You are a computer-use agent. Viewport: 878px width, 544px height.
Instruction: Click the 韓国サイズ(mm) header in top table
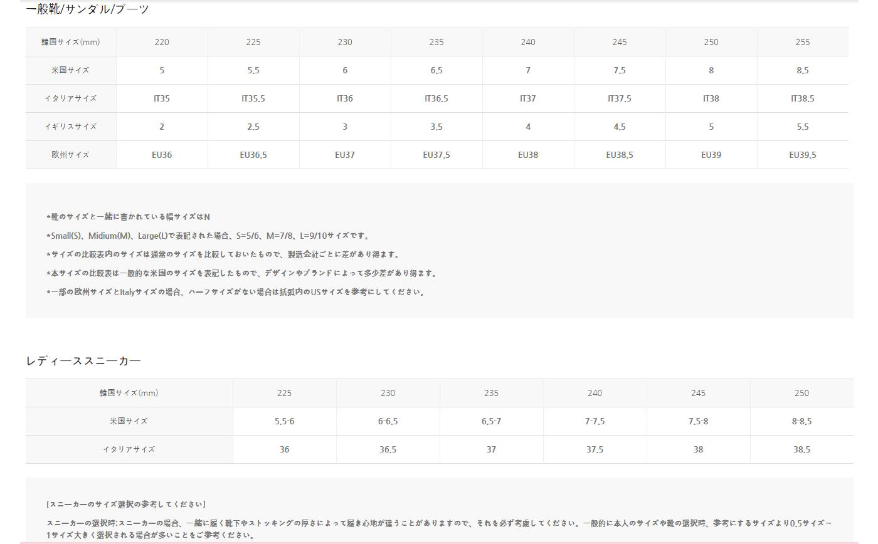[x=70, y=42]
